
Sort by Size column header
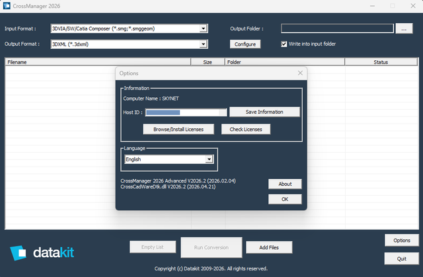click(208, 62)
